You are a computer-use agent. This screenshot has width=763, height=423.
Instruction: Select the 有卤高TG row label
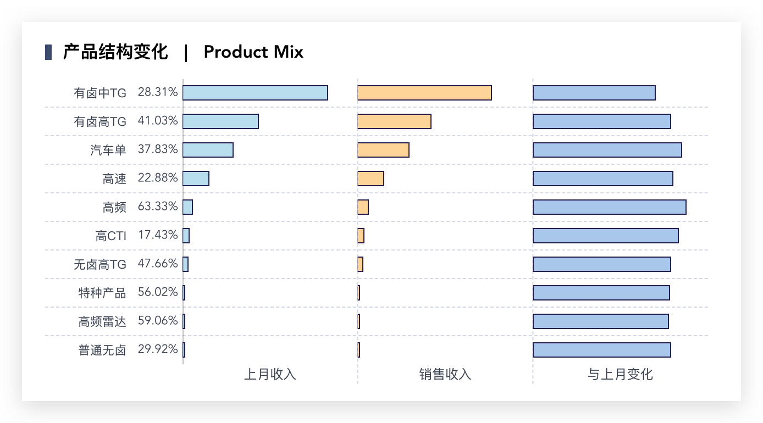click(100, 121)
